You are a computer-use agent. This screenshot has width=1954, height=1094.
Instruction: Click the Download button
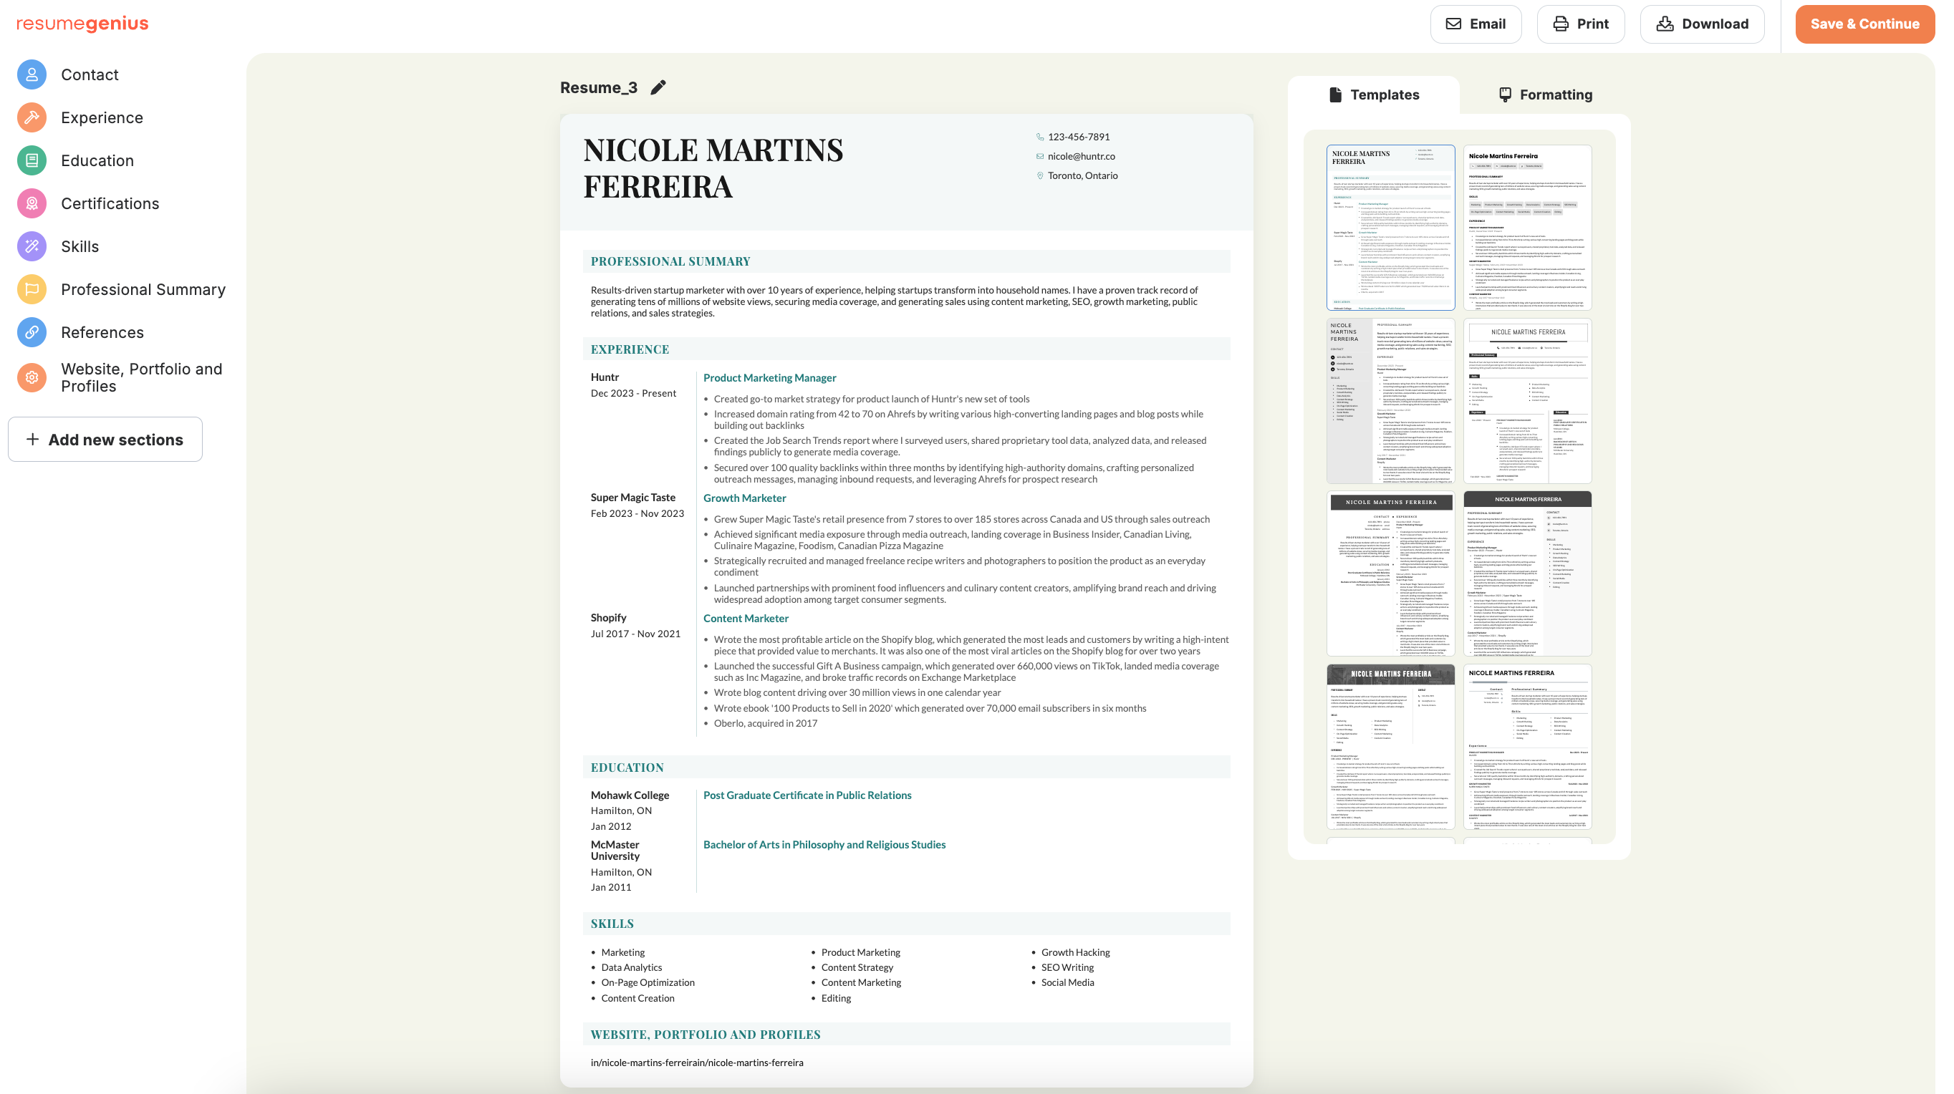click(1701, 24)
